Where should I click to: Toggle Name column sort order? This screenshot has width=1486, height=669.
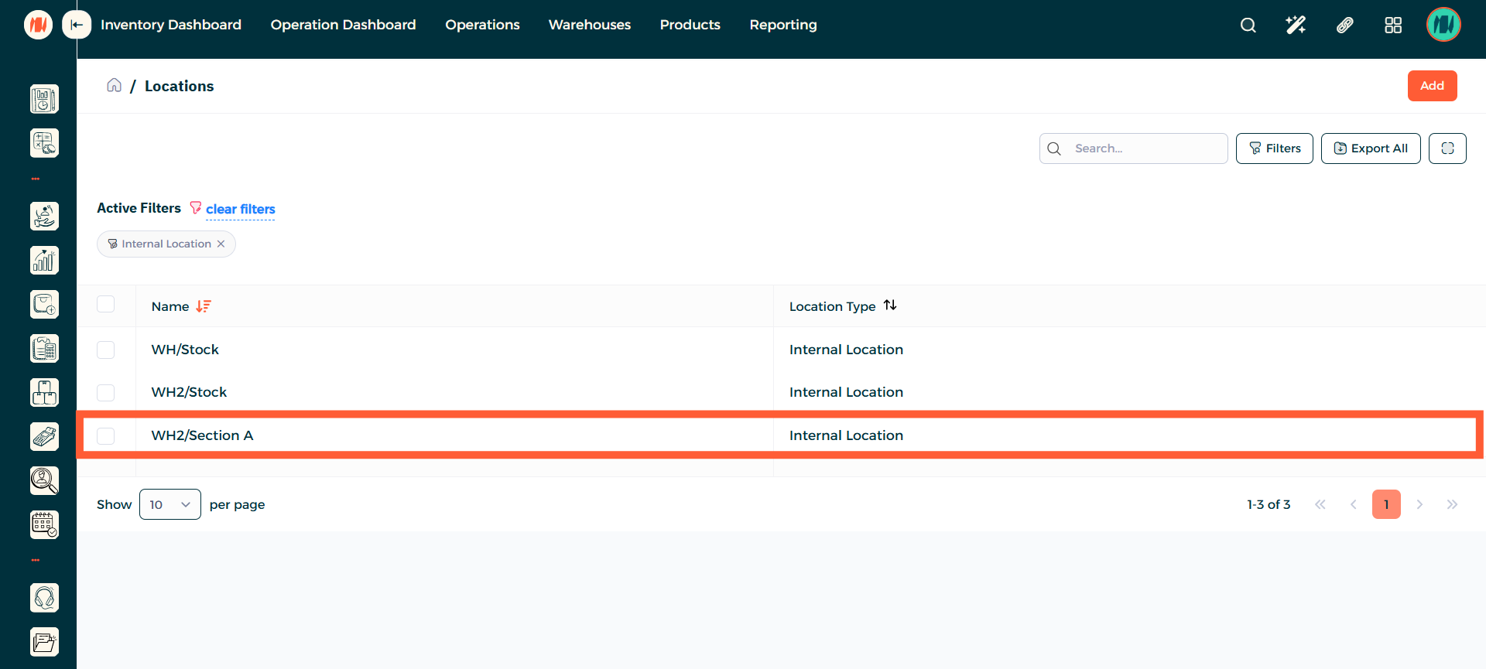coord(203,306)
